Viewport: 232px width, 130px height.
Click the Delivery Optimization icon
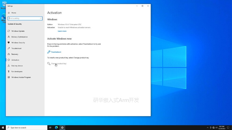coord(9,37)
